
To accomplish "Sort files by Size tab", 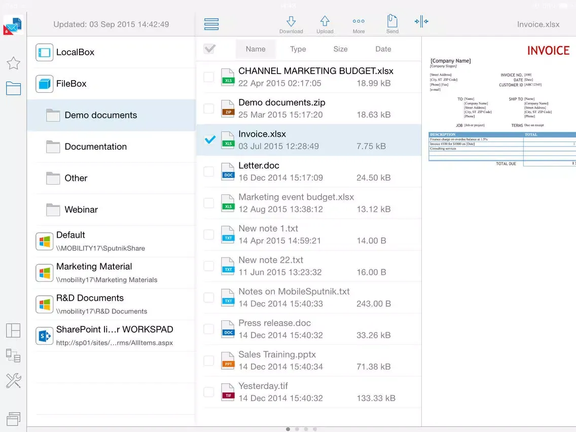I will coord(341,49).
